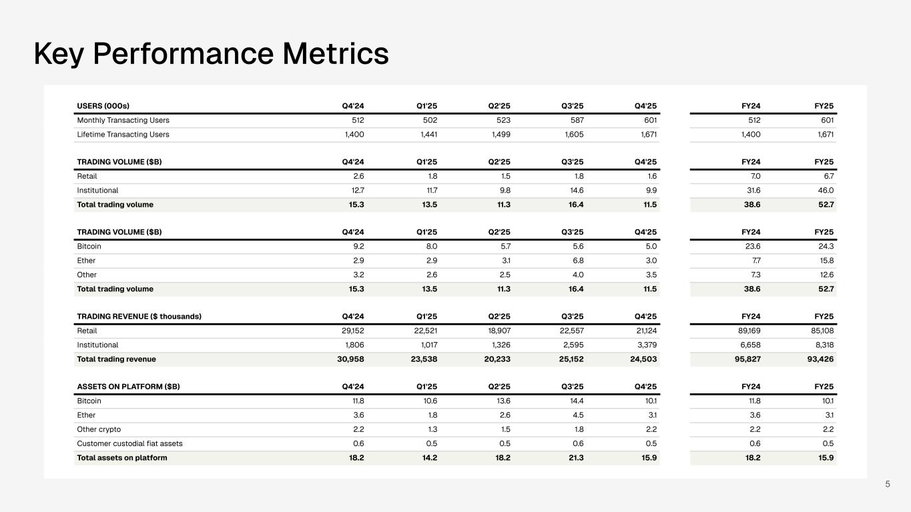The image size is (911, 512).
Task: Select the 3,379 institutional revenue Q4'25 value
Action: click(645, 345)
